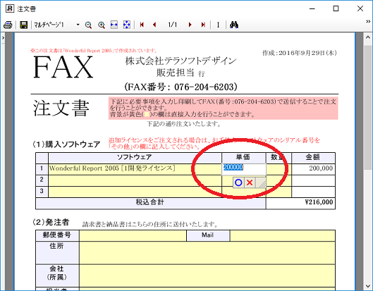Click the Mail label cell
Screen dimensions: 373x291
pos(208,235)
